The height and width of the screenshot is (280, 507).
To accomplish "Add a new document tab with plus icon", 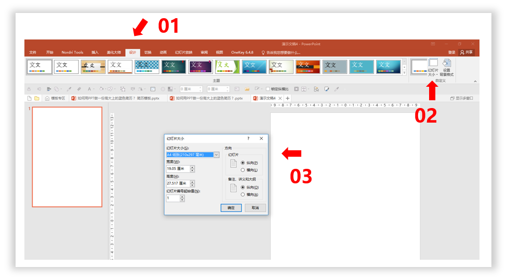I will coord(287,98).
